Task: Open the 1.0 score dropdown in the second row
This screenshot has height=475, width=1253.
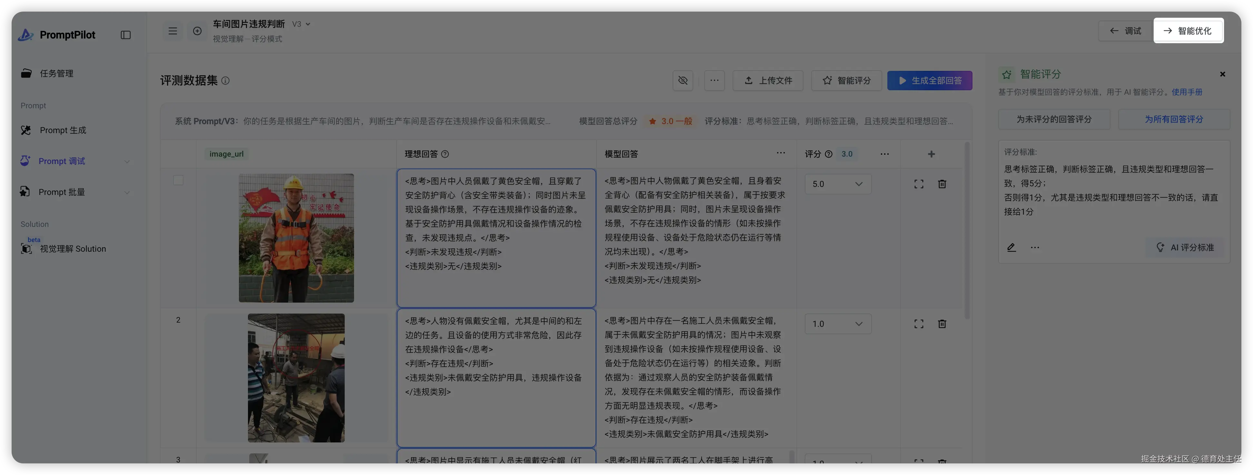Action: pos(838,324)
